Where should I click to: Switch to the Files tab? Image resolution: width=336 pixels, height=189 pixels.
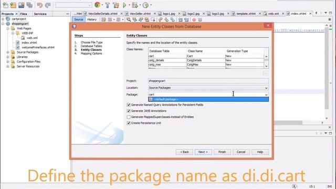click(x=24, y=14)
